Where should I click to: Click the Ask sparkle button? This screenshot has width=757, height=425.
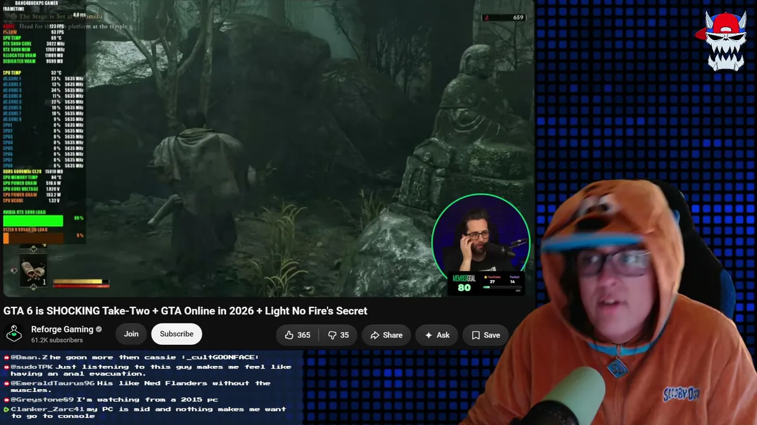(x=436, y=335)
